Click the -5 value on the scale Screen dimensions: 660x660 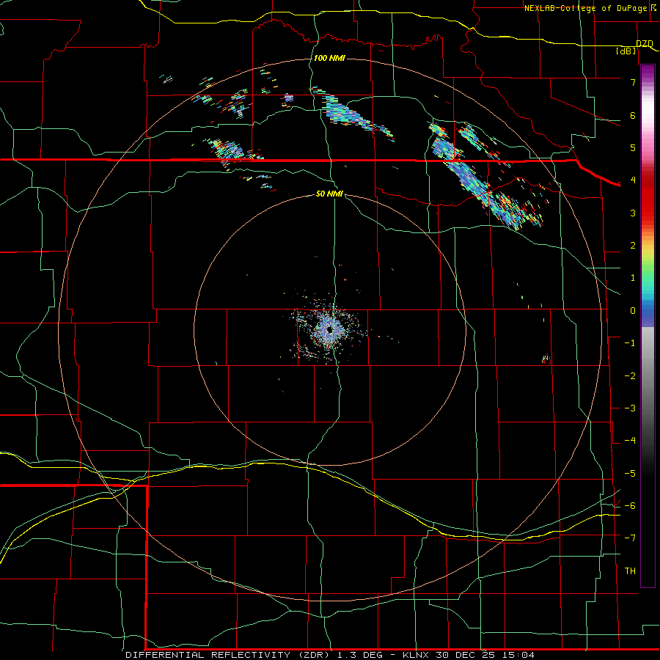(630, 474)
